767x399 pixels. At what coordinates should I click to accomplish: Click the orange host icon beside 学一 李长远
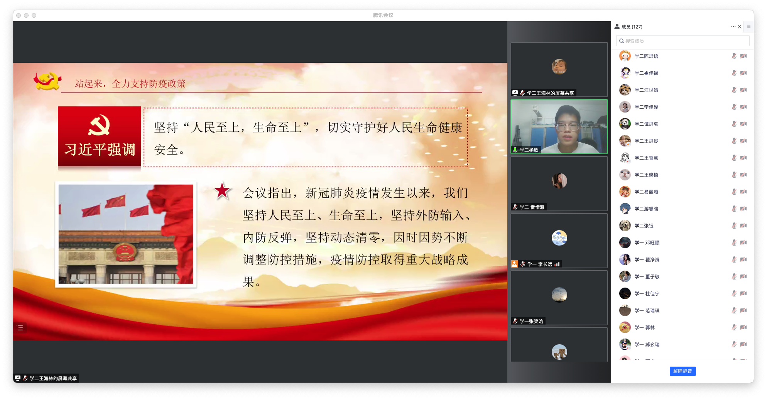click(x=515, y=264)
